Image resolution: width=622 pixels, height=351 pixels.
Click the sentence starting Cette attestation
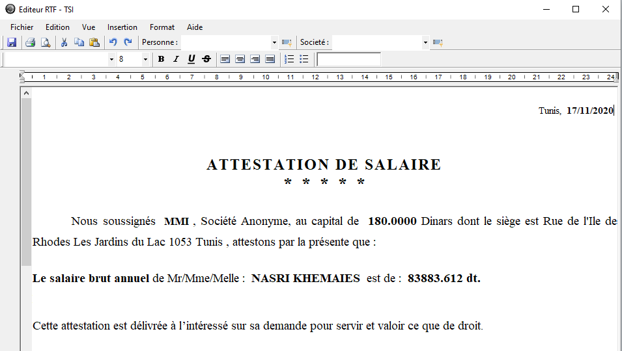tap(258, 326)
